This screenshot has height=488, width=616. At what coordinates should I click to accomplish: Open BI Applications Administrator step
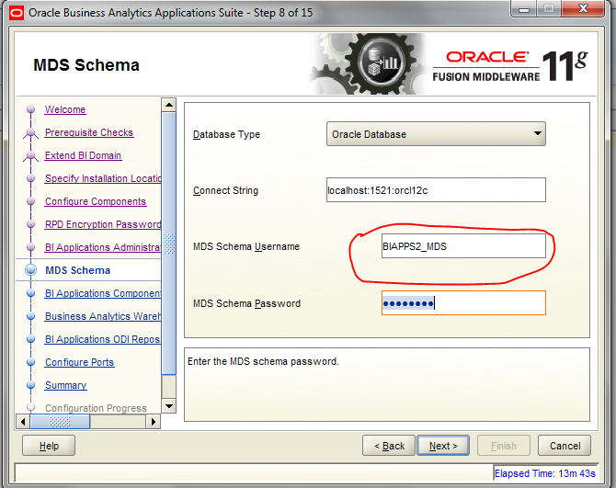(x=103, y=247)
